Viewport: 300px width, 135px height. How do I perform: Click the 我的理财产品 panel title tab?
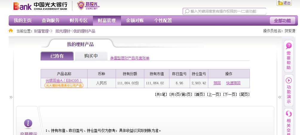[x=80, y=45]
